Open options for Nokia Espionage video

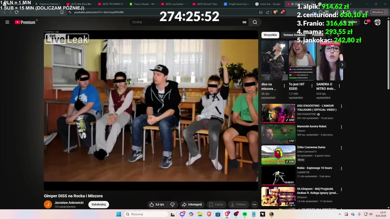tap(341, 168)
